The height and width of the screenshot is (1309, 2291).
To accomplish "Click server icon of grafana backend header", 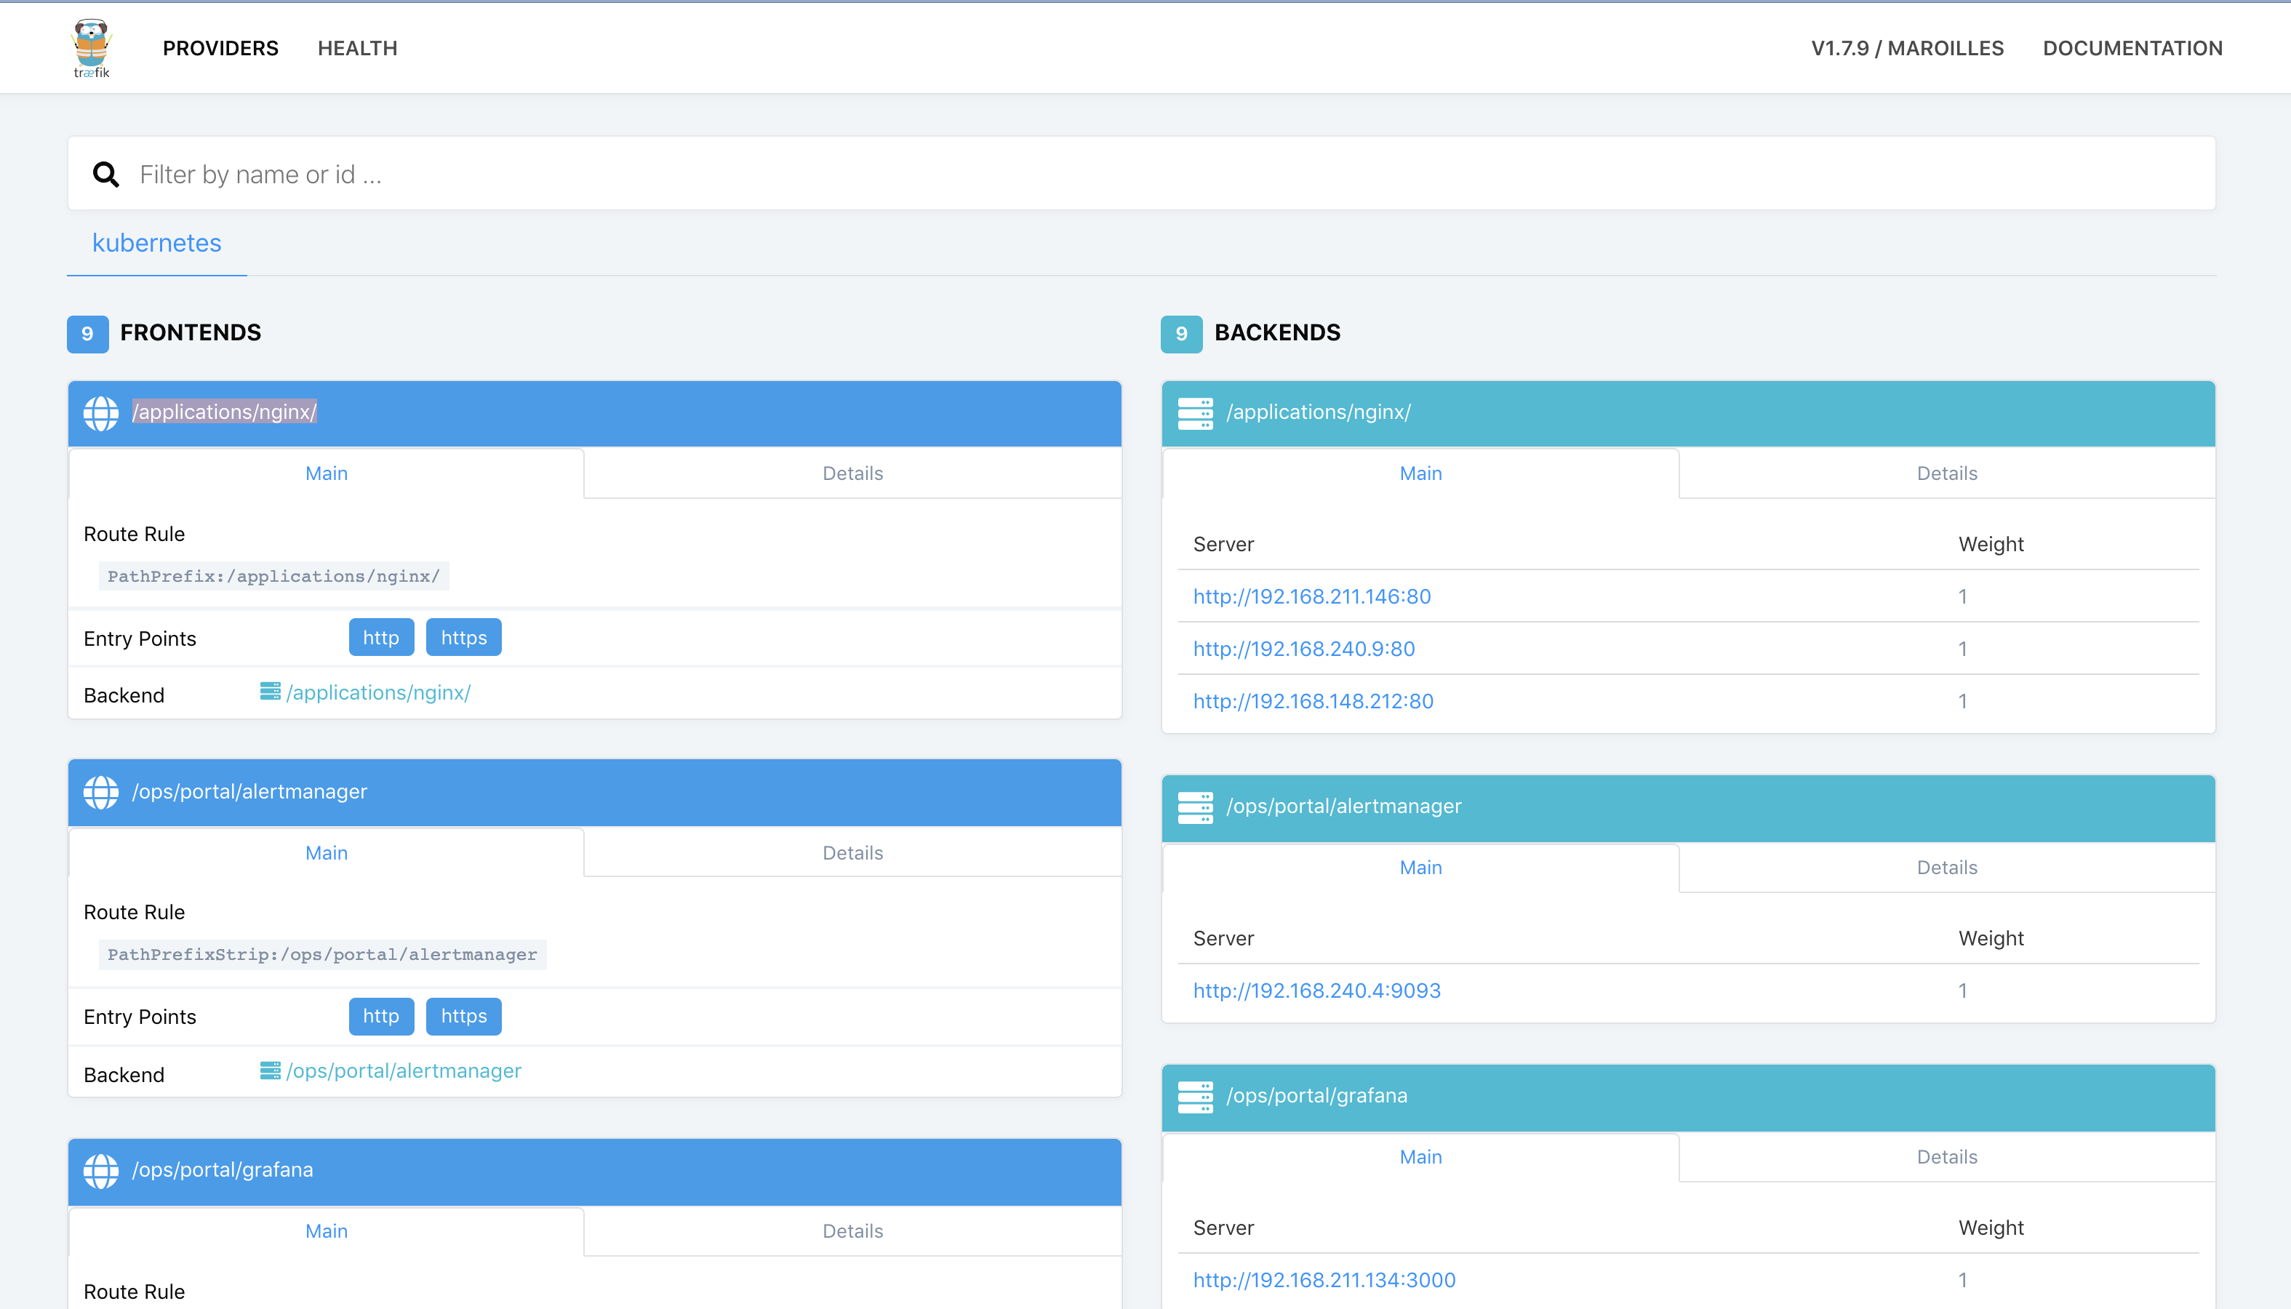I will [1195, 1096].
